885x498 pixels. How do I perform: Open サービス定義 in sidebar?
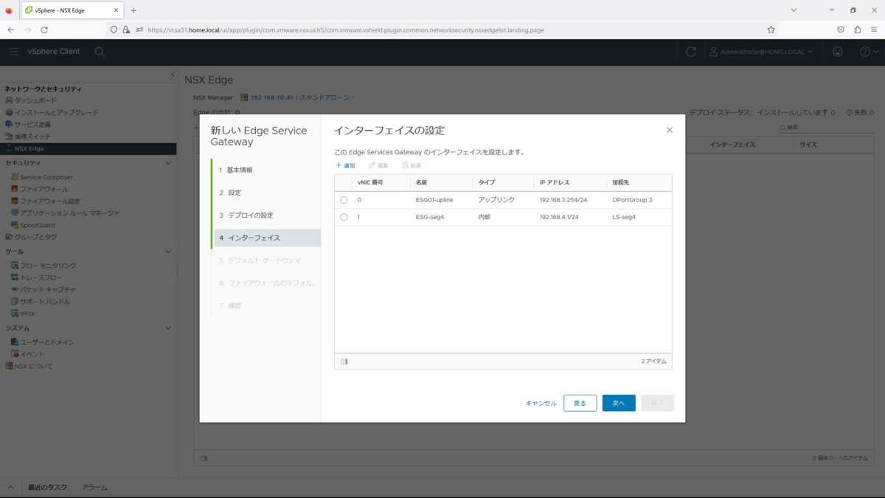[x=33, y=125]
